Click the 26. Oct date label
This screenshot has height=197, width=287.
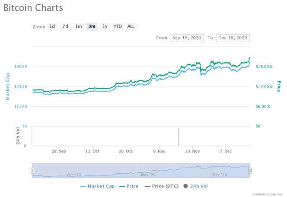point(126,151)
